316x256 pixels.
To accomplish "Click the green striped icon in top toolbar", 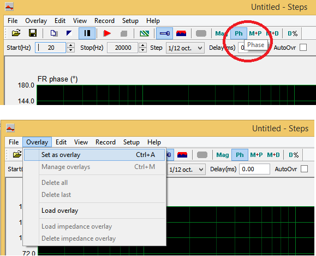I will click(x=144, y=33).
